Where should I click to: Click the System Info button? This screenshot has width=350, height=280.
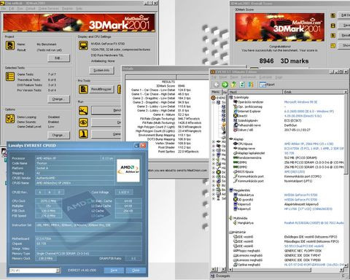(x=101, y=70)
